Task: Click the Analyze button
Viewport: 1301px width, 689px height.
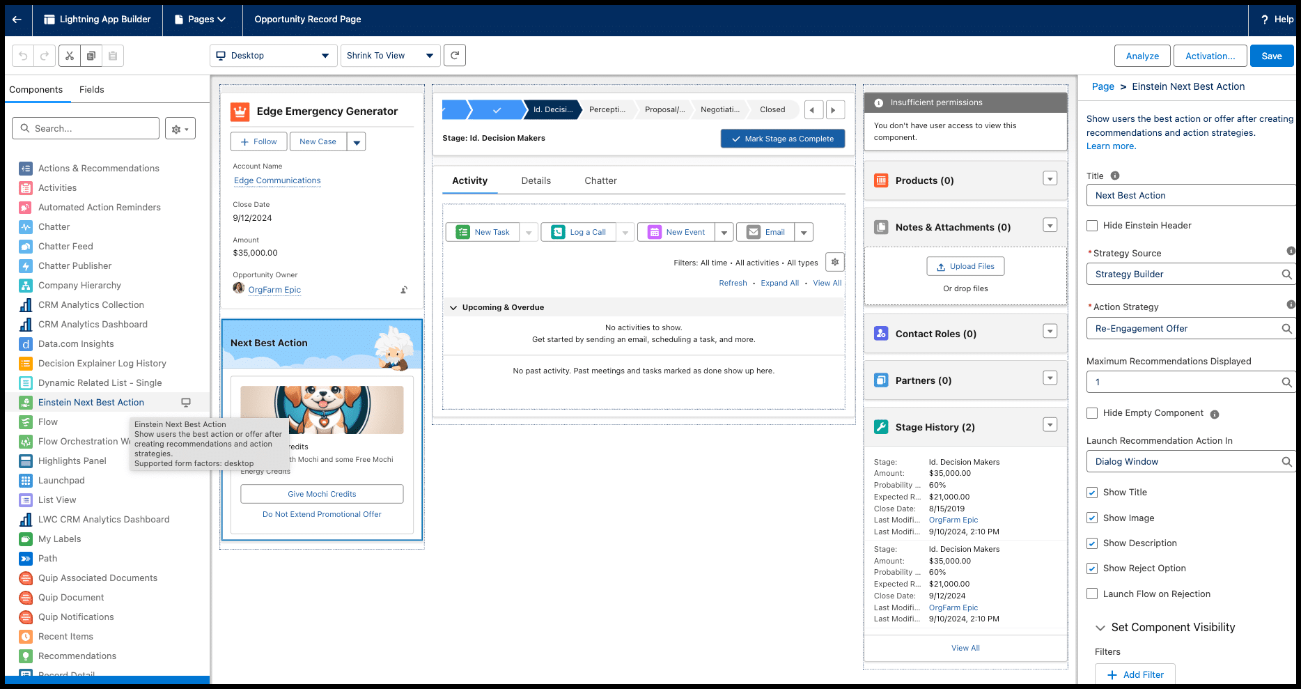Action: (x=1143, y=56)
